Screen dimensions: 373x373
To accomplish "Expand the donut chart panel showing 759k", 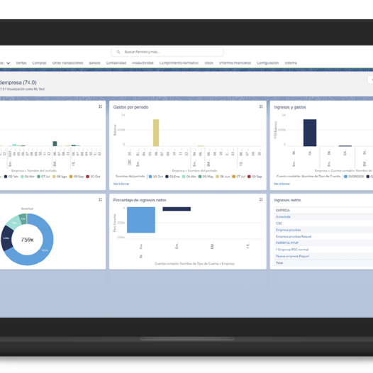I will tap(101, 199).
